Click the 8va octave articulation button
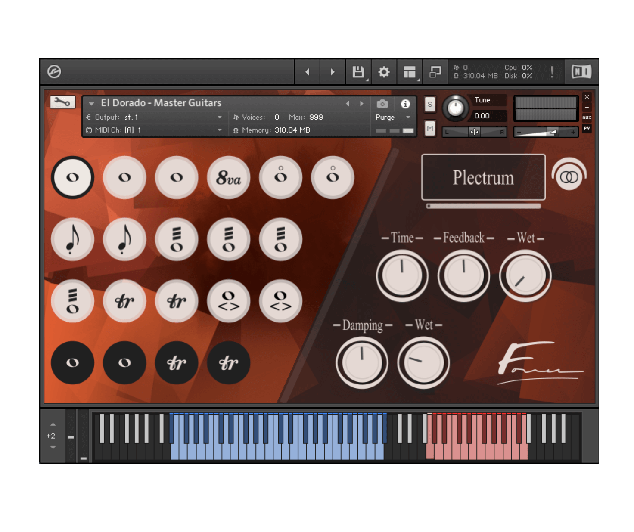Viewport: 634px width, 532px height. (x=228, y=177)
